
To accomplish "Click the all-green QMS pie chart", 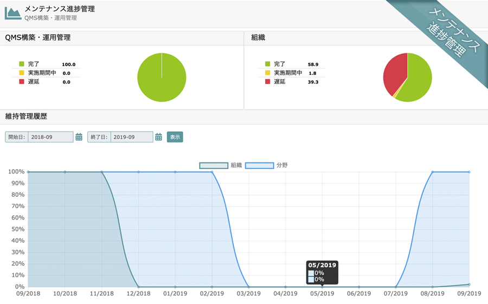I will [x=162, y=77].
